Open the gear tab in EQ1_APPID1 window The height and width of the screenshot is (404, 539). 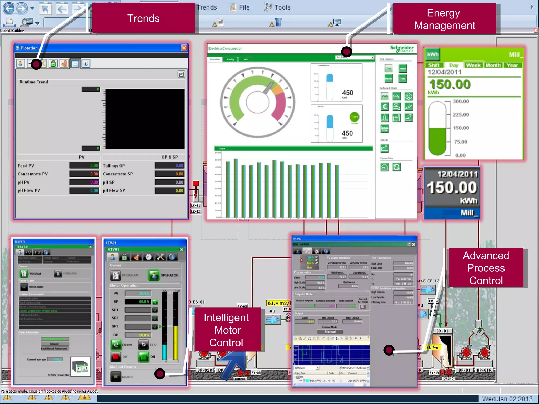317,251
